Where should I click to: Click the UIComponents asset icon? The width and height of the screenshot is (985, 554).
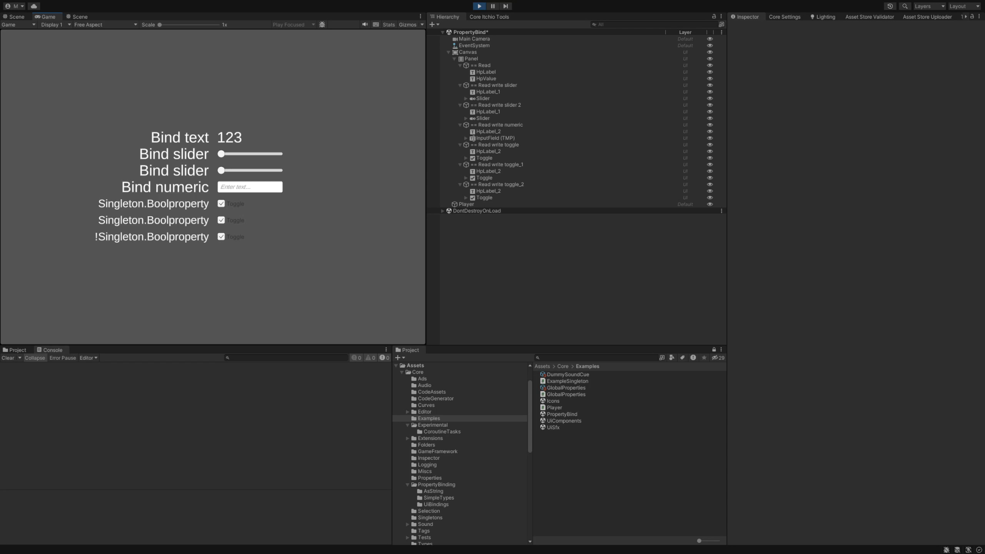point(543,421)
